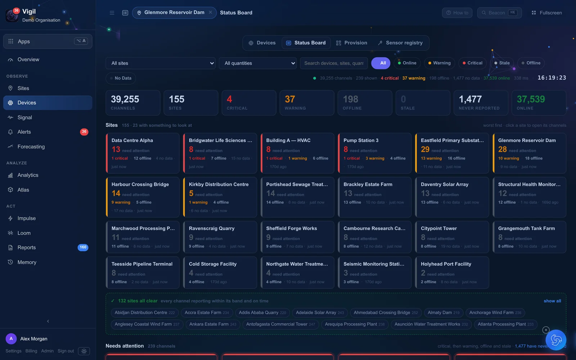This screenshot has width=576, height=360.
Task: Toggle the Offline status filter
Action: tap(531, 63)
